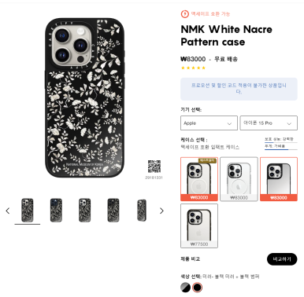The width and height of the screenshot is (304, 297).
Task: Click the five-star rating
Action: coord(193,68)
